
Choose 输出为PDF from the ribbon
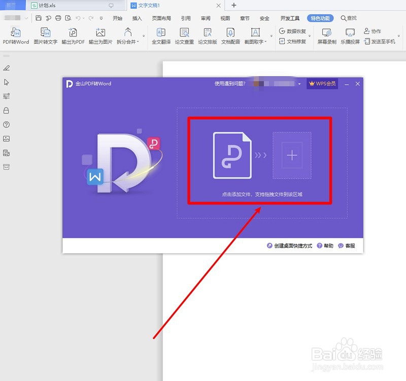point(73,36)
